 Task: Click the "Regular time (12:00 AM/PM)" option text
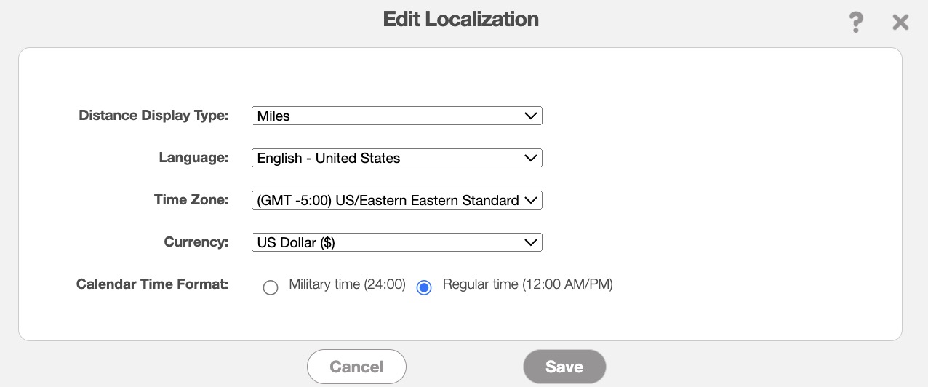tap(527, 284)
